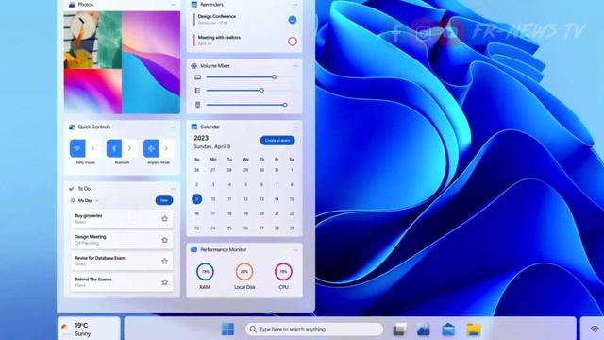This screenshot has height=340, width=604.
Task: Open To Do widget more options menu
Action: coord(173,189)
